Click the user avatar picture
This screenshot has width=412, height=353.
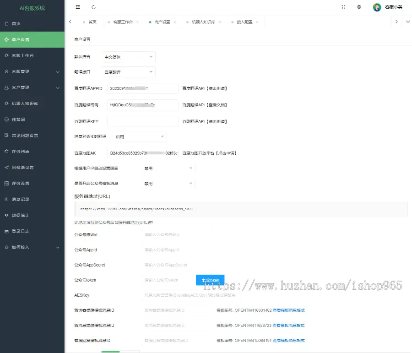click(377, 7)
